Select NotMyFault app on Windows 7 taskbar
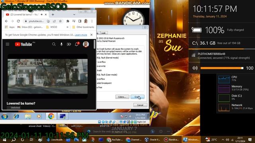The width and height of the screenshot is (255, 143). pyautogui.click(x=63, y=116)
